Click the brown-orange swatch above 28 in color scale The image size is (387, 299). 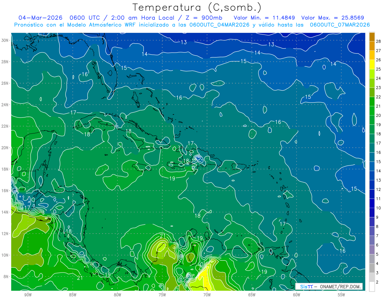372,37
